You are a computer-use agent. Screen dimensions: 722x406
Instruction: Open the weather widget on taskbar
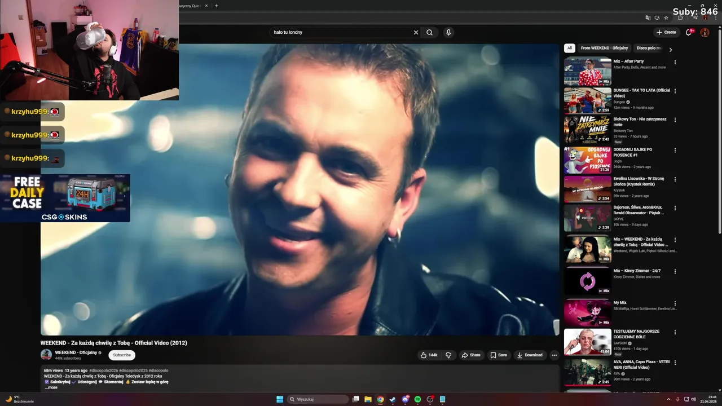click(20, 399)
